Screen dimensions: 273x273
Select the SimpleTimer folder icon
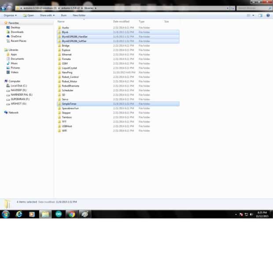pos(59,104)
